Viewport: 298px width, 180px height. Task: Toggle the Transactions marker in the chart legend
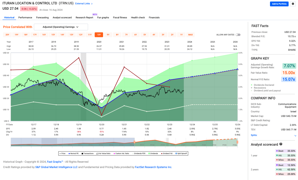point(82,153)
